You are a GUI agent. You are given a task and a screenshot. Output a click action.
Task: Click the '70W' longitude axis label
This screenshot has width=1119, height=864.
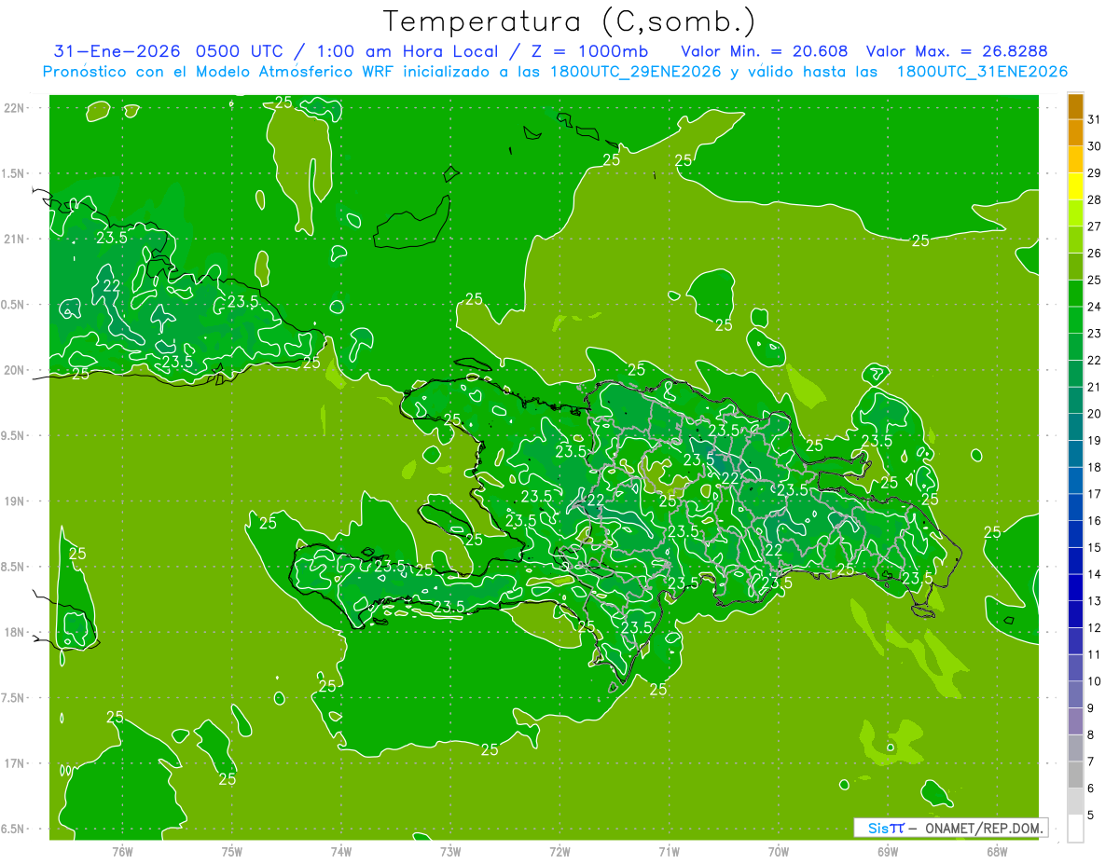coord(779,852)
